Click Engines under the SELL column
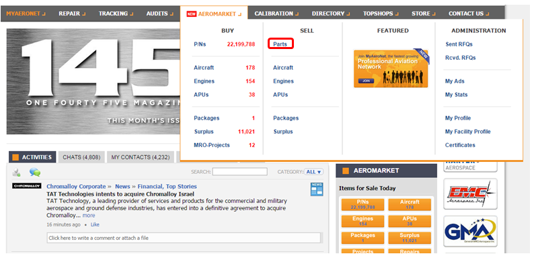This screenshot has height=258, width=538. point(283,81)
